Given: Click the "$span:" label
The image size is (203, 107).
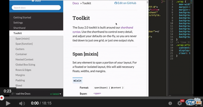Looking at the screenshot, I should coord(83,94).
